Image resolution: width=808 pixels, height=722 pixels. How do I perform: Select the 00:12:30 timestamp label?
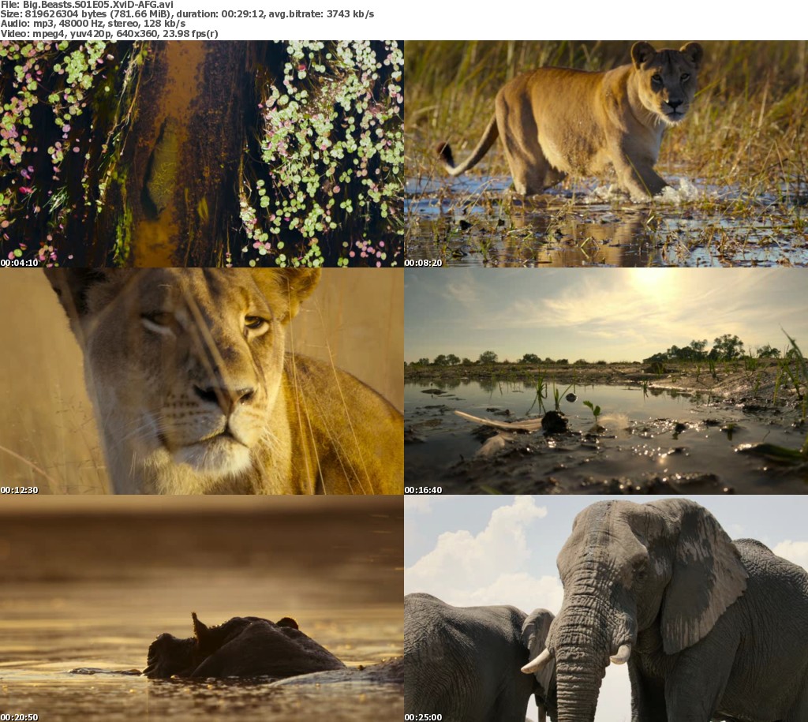tap(19, 490)
